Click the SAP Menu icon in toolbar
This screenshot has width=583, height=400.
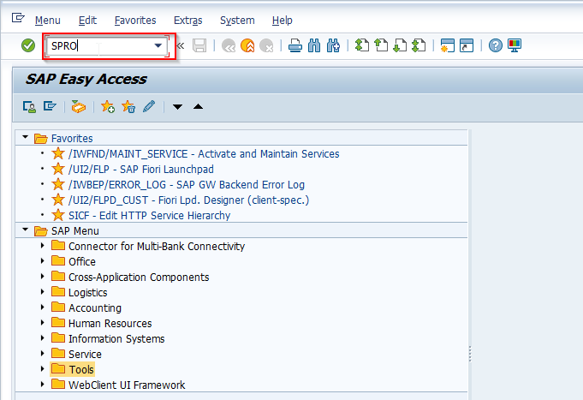click(x=50, y=107)
